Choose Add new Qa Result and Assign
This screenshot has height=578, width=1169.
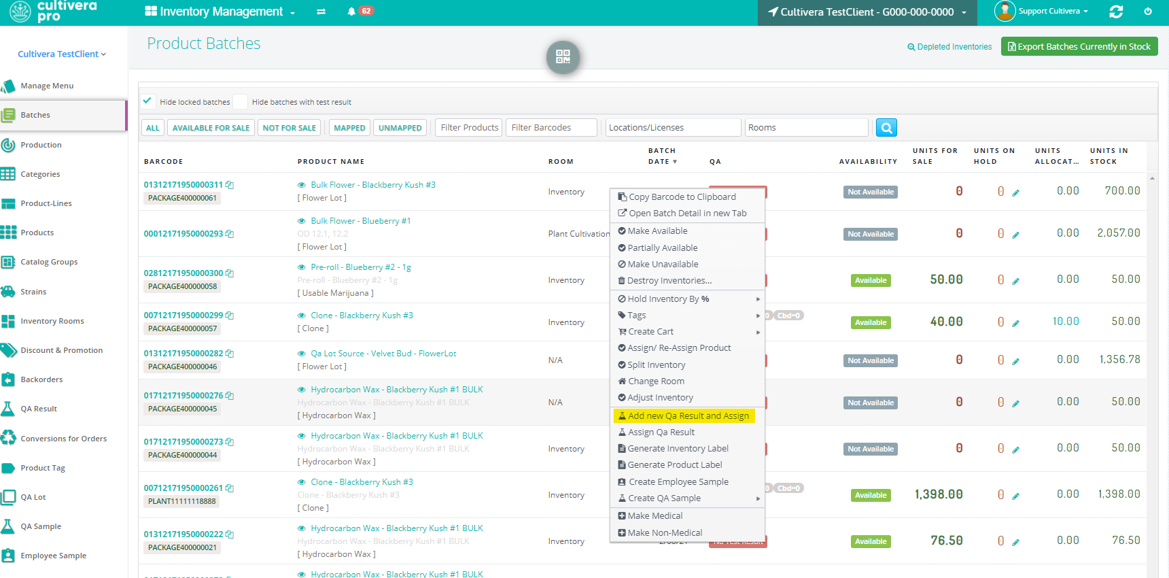pyautogui.click(x=684, y=415)
